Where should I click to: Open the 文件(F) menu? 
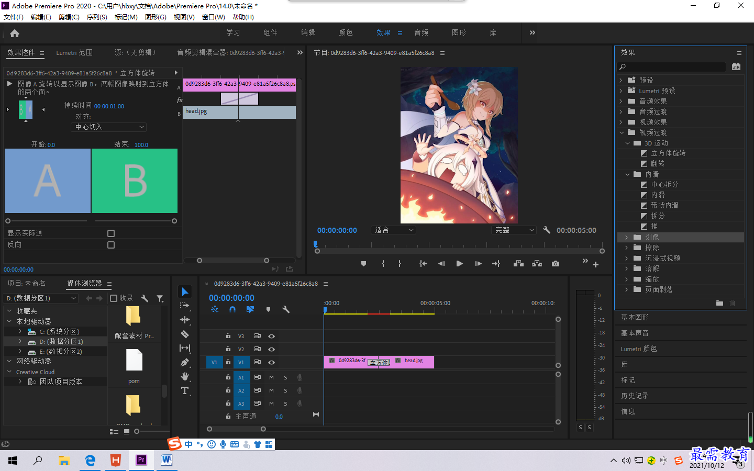pos(14,17)
